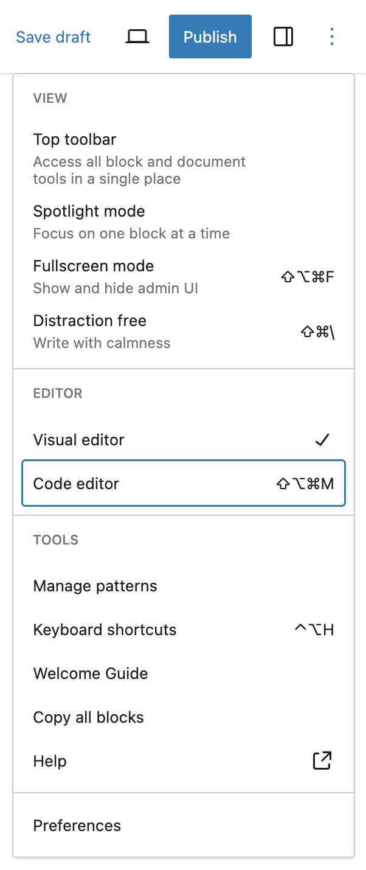Save the post as a draft
The height and width of the screenshot is (870, 366).
click(53, 37)
